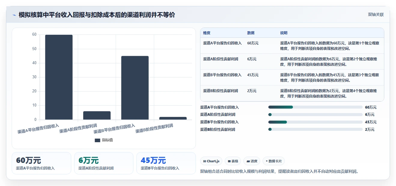Screen dimensions: 396x186
Task: Click the 45万元 progress bar
Action: point(315,122)
